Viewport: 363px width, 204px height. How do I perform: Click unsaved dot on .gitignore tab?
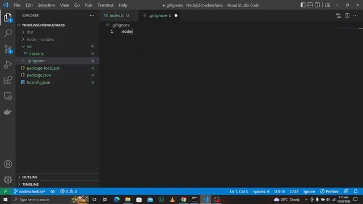tap(176, 15)
